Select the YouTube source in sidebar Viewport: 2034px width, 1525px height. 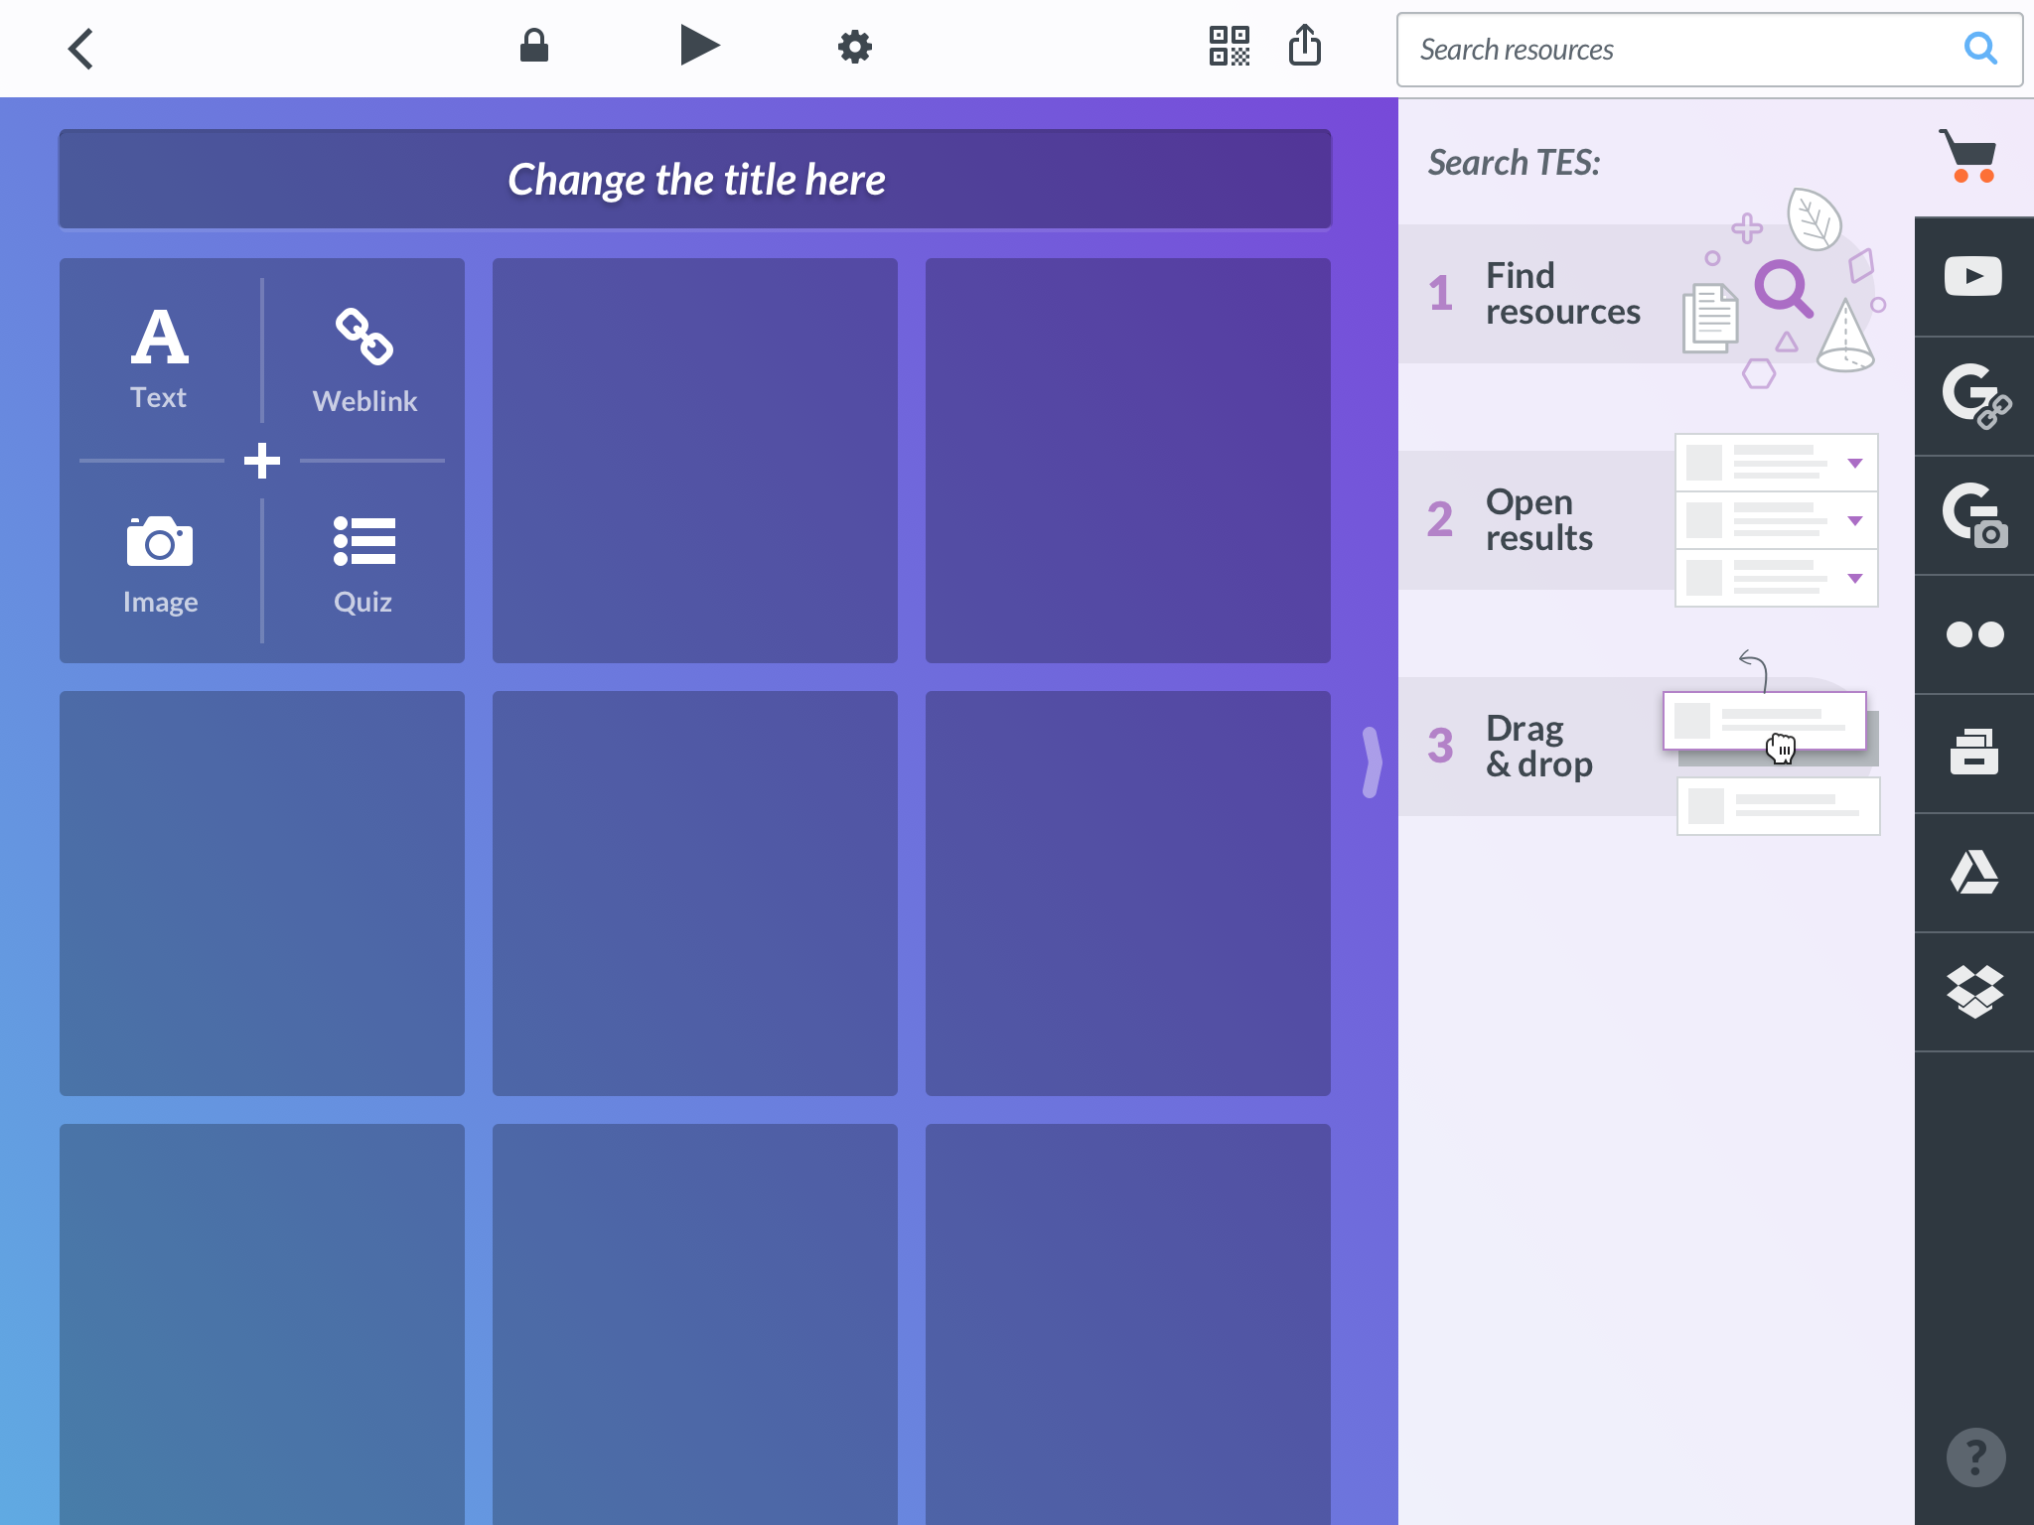[x=1973, y=277]
